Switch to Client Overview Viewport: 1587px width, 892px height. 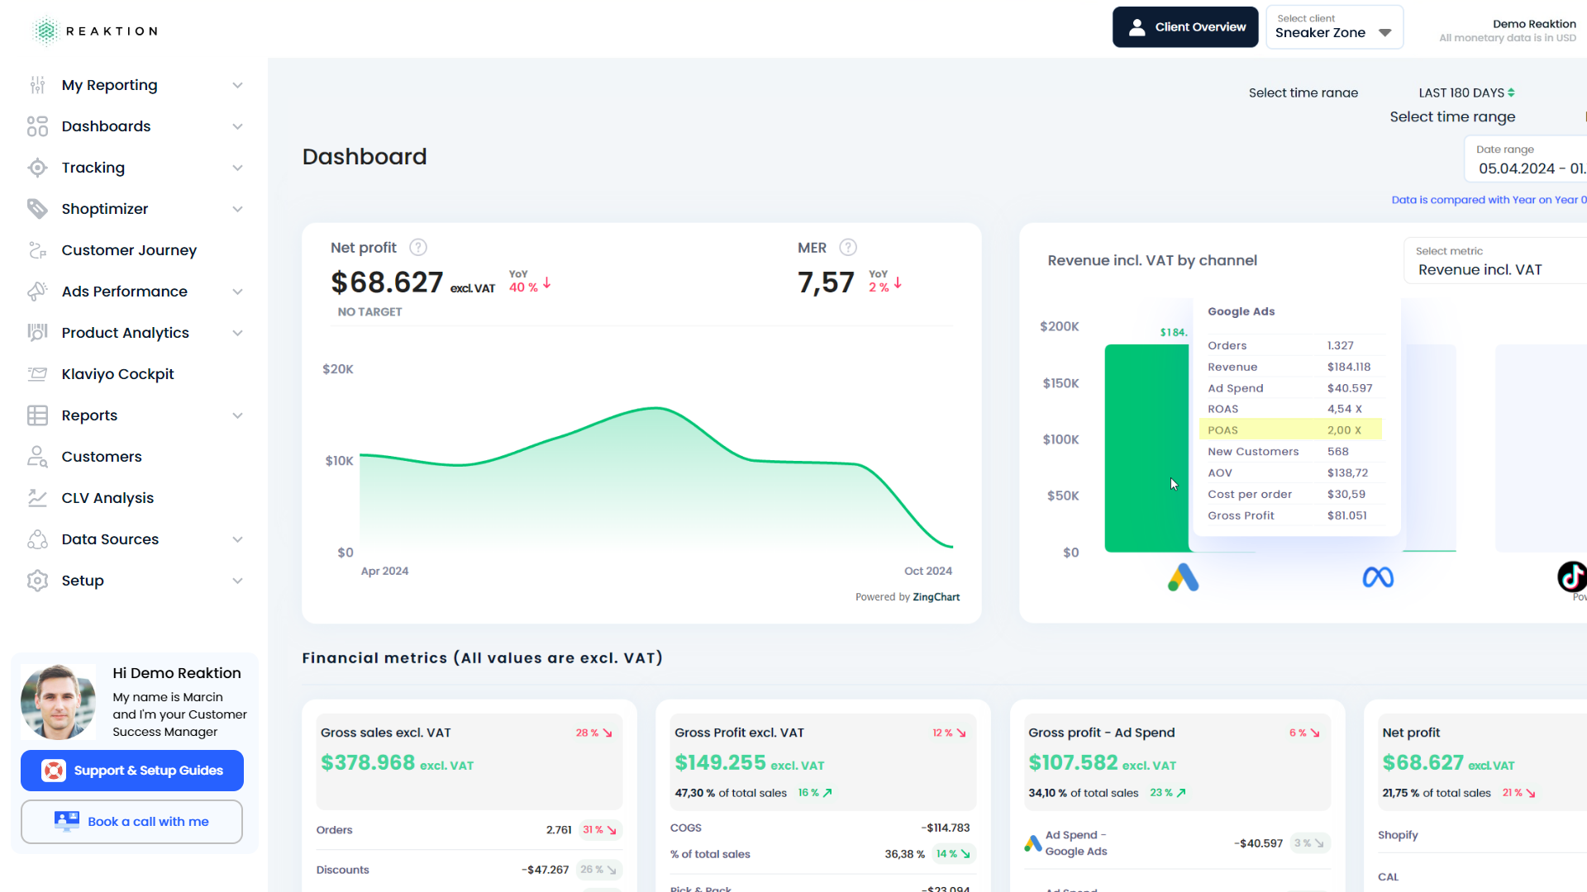[x=1185, y=26]
